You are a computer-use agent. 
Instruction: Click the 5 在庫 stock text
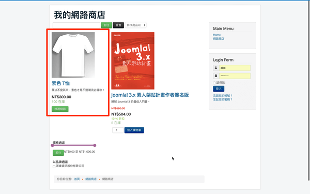coord(116,123)
